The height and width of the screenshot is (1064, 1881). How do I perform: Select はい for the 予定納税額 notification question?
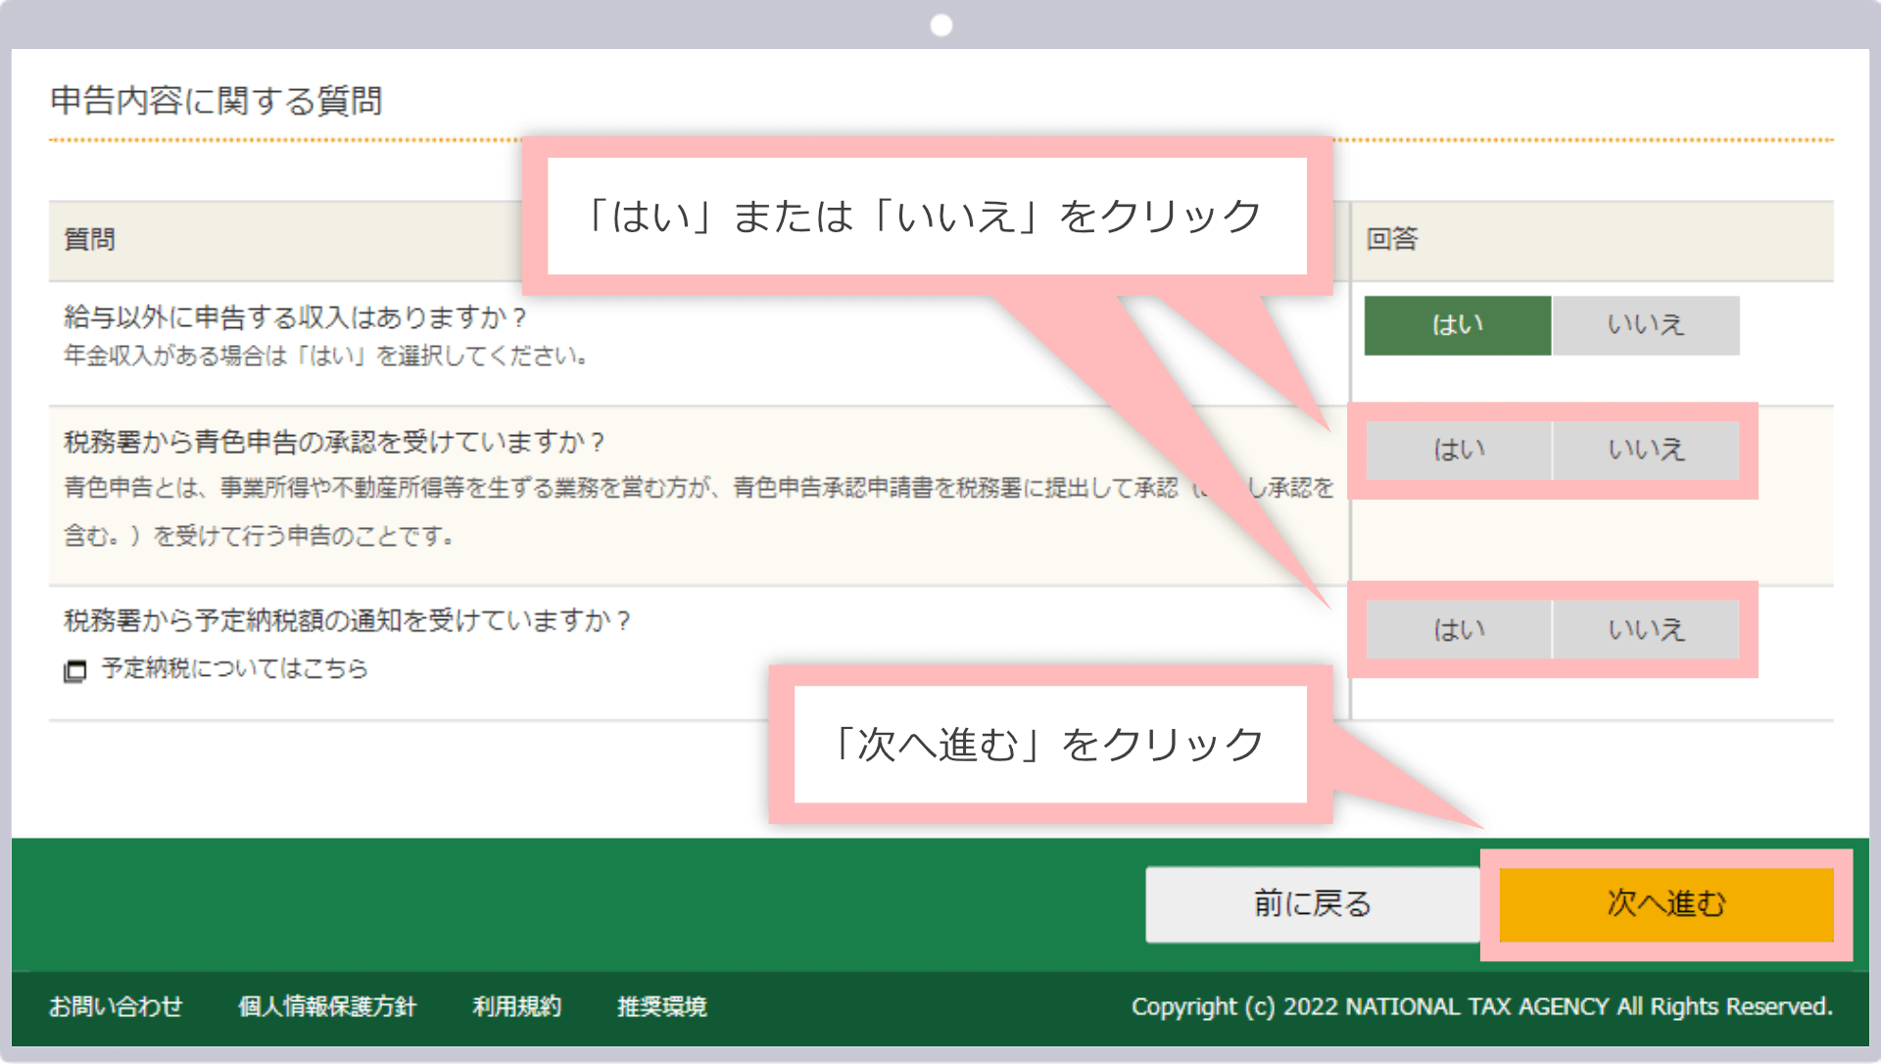pyautogui.click(x=1457, y=630)
